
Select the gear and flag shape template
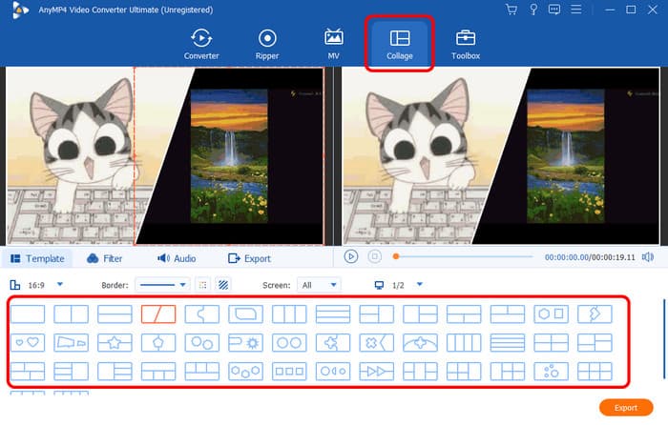(245, 342)
